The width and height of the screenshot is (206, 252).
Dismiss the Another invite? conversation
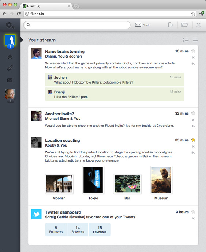point(193,120)
